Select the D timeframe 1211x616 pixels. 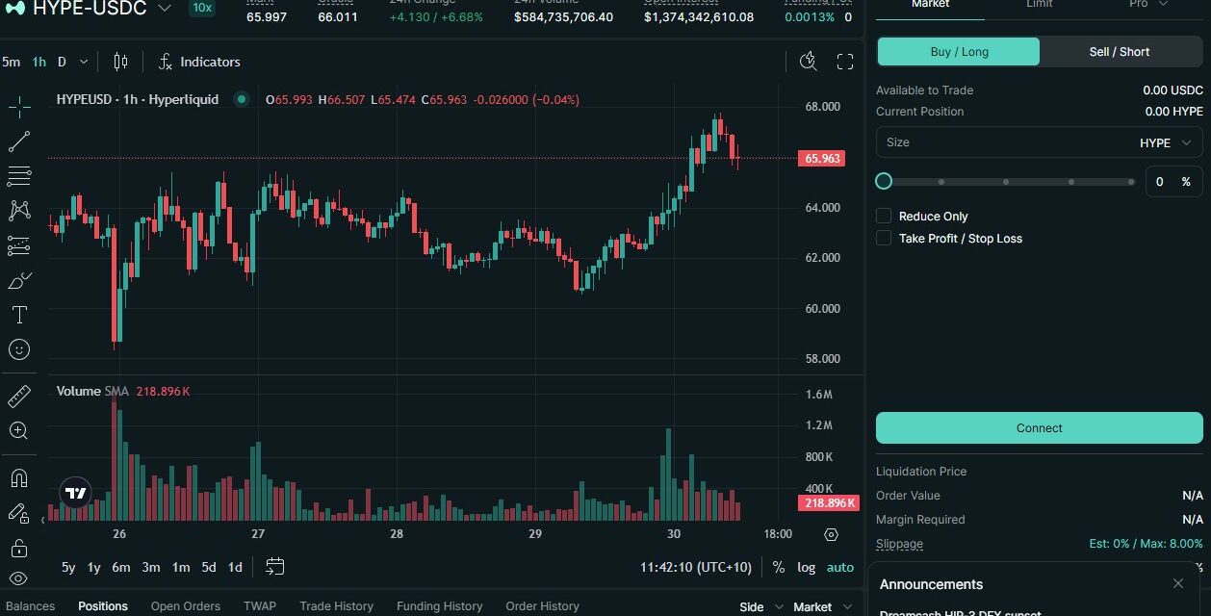(x=62, y=62)
